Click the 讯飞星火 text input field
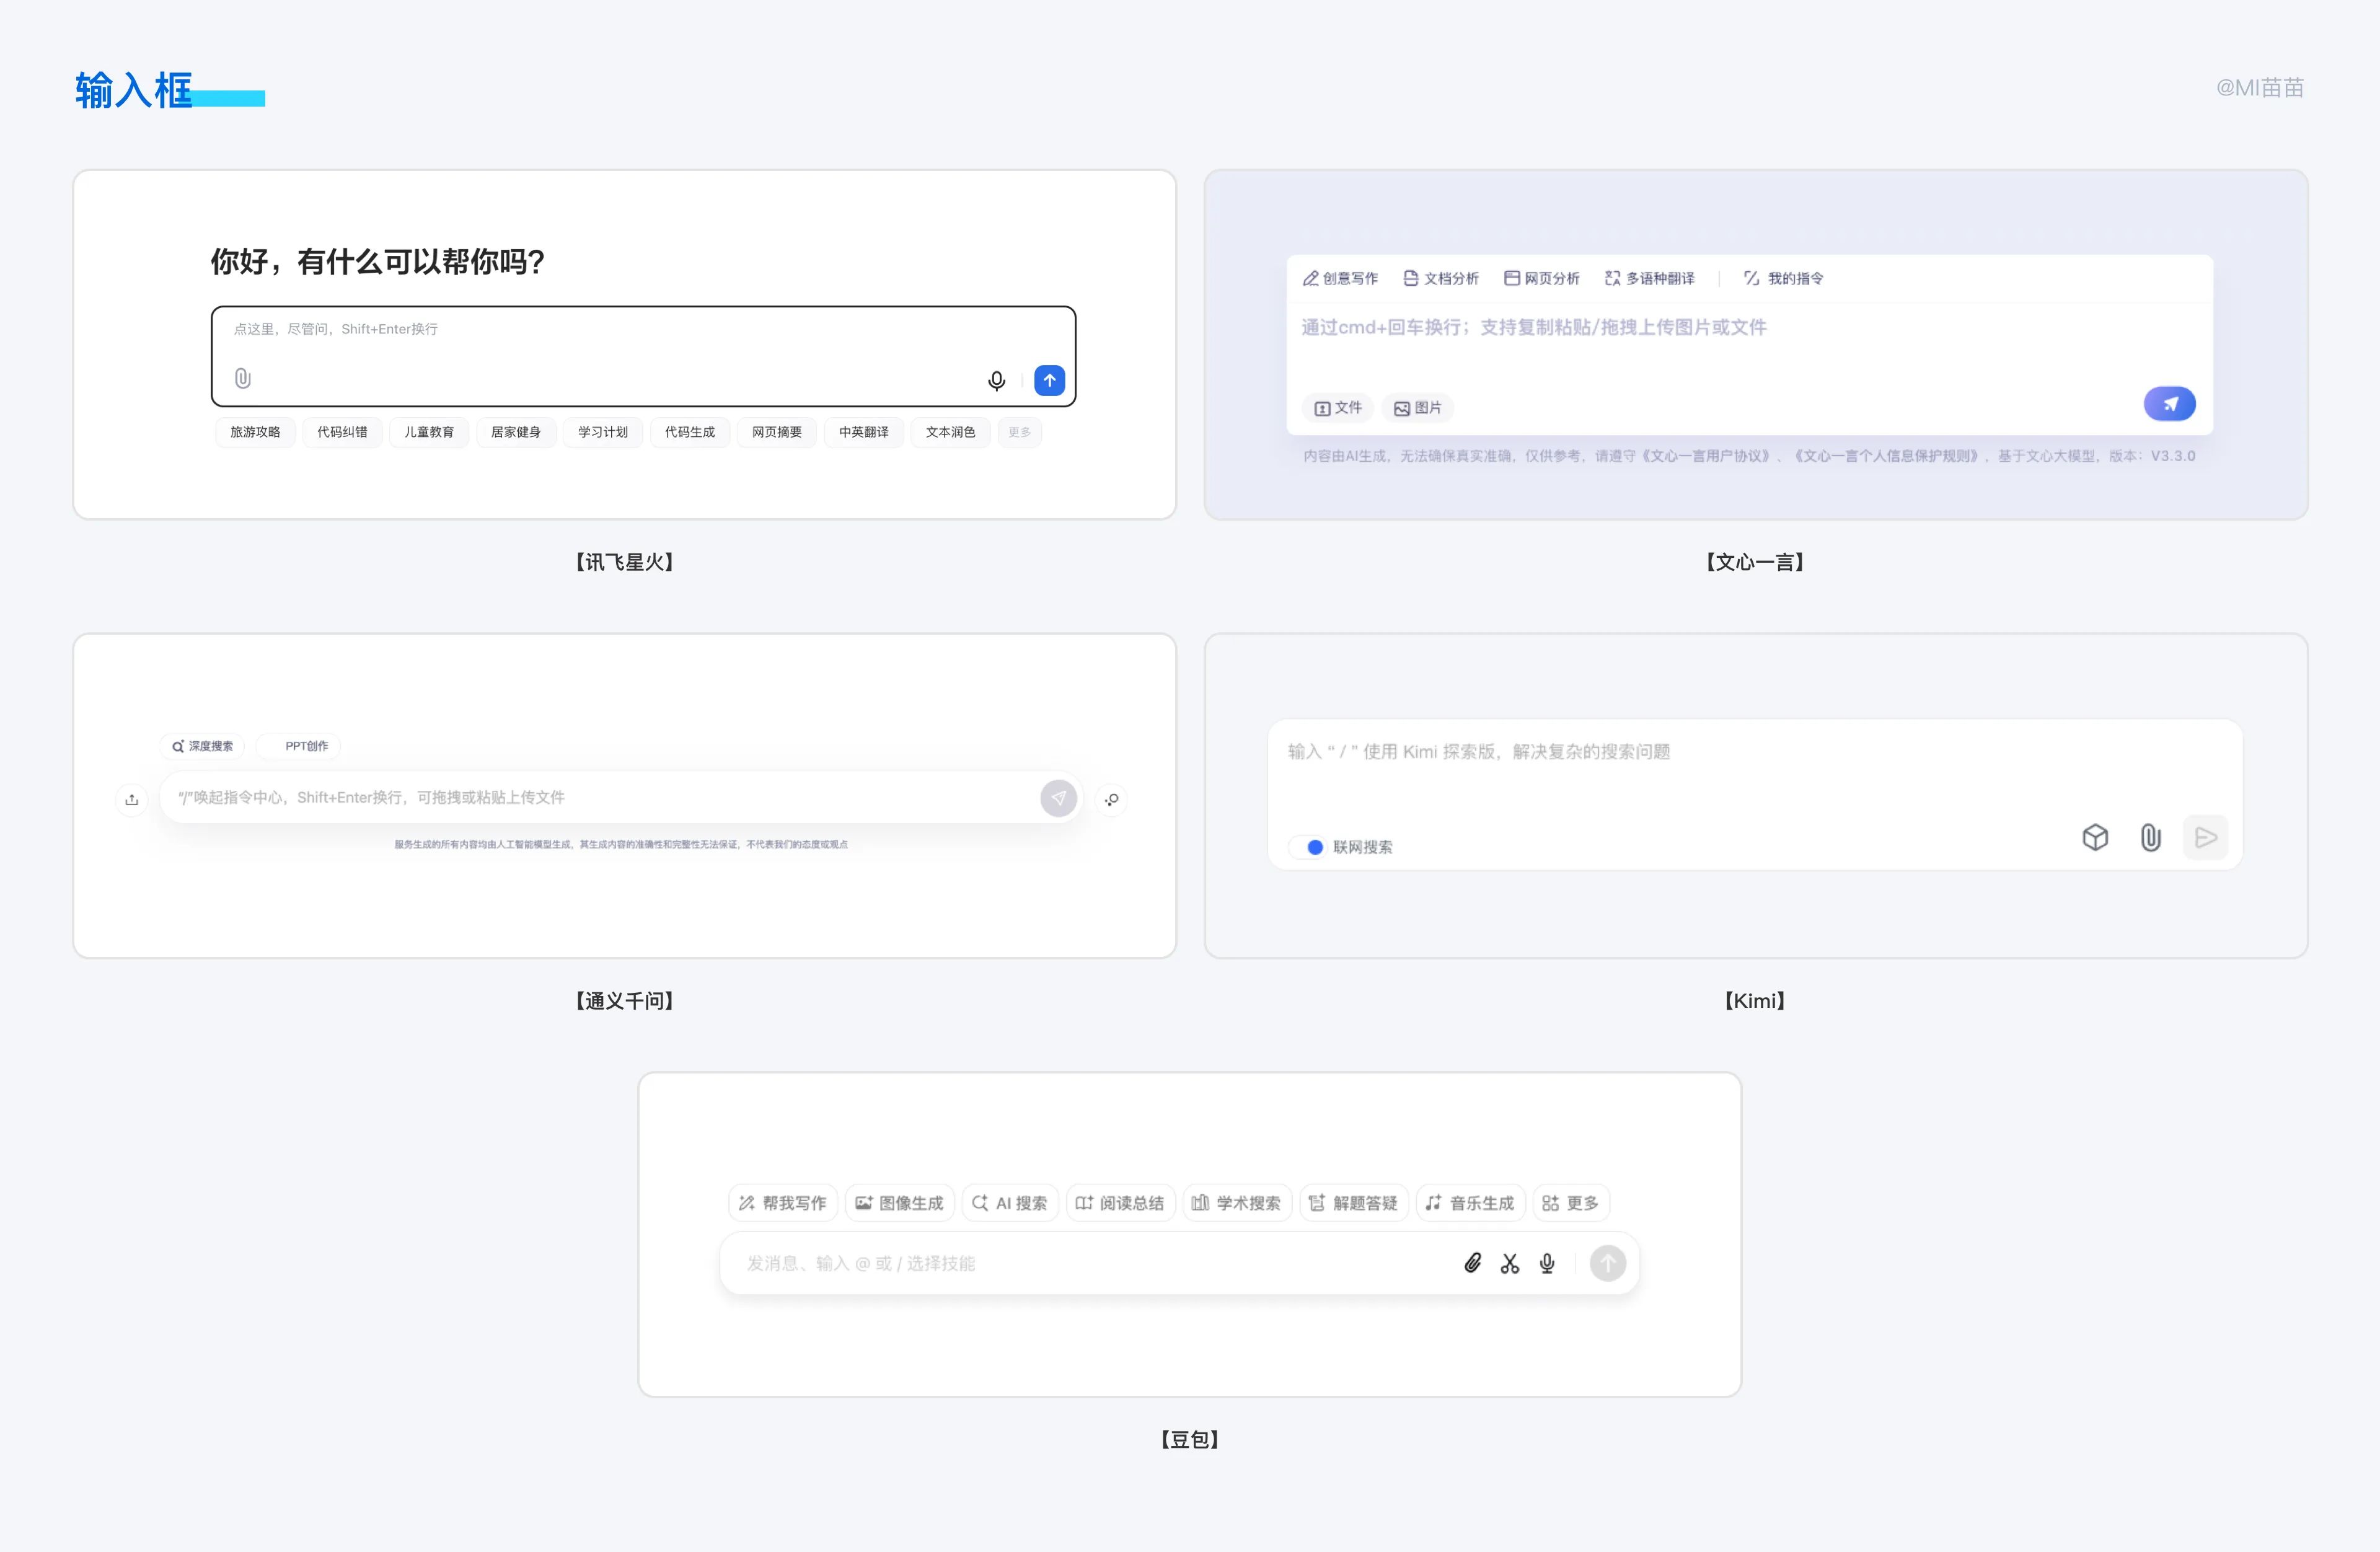 pos(643,356)
